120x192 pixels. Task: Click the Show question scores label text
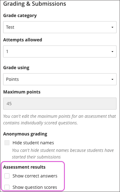coord(35,187)
